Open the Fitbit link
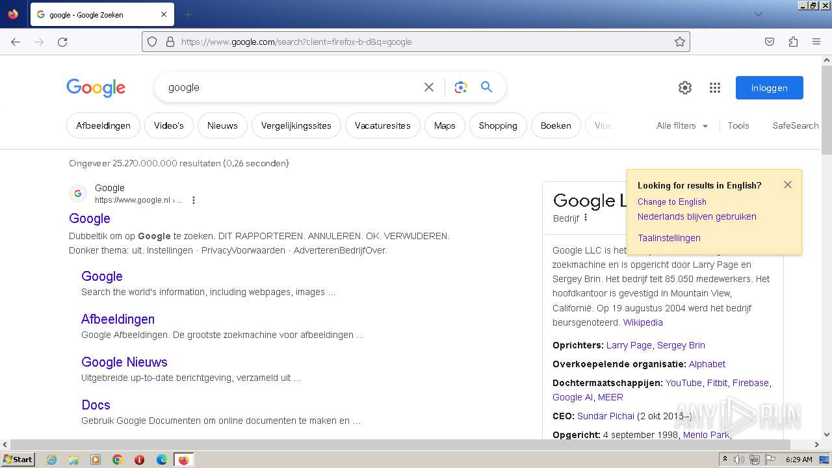Image resolution: width=832 pixels, height=468 pixels. 718,383
